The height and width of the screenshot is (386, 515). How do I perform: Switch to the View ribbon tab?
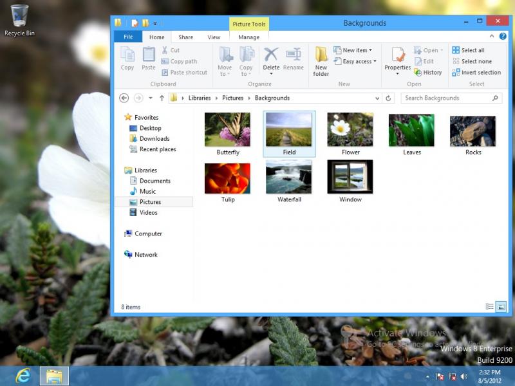point(214,37)
